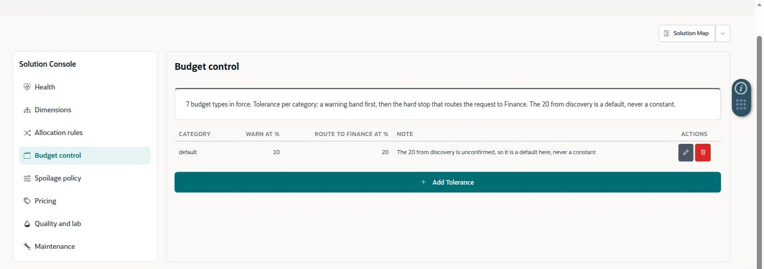This screenshot has height=269, width=764.
Task: Click the route to finance value 20
Action: point(385,152)
